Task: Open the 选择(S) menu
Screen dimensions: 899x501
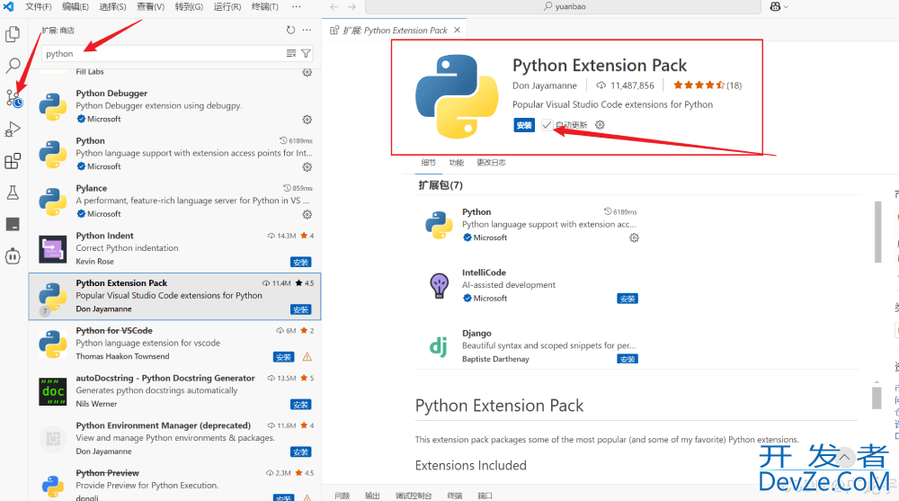Action: pos(112,6)
